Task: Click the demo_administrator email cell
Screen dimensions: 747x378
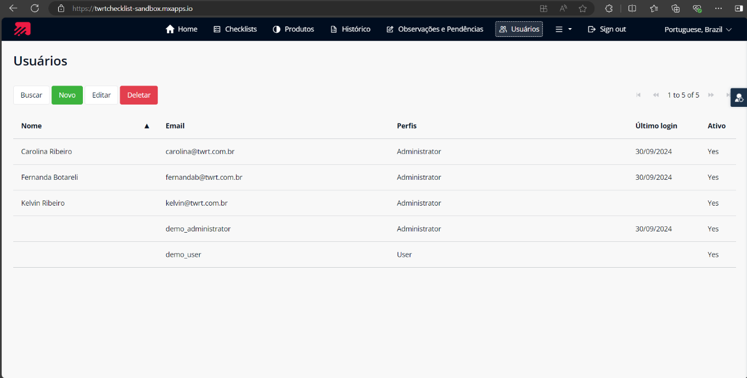Action: [x=198, y=229]
